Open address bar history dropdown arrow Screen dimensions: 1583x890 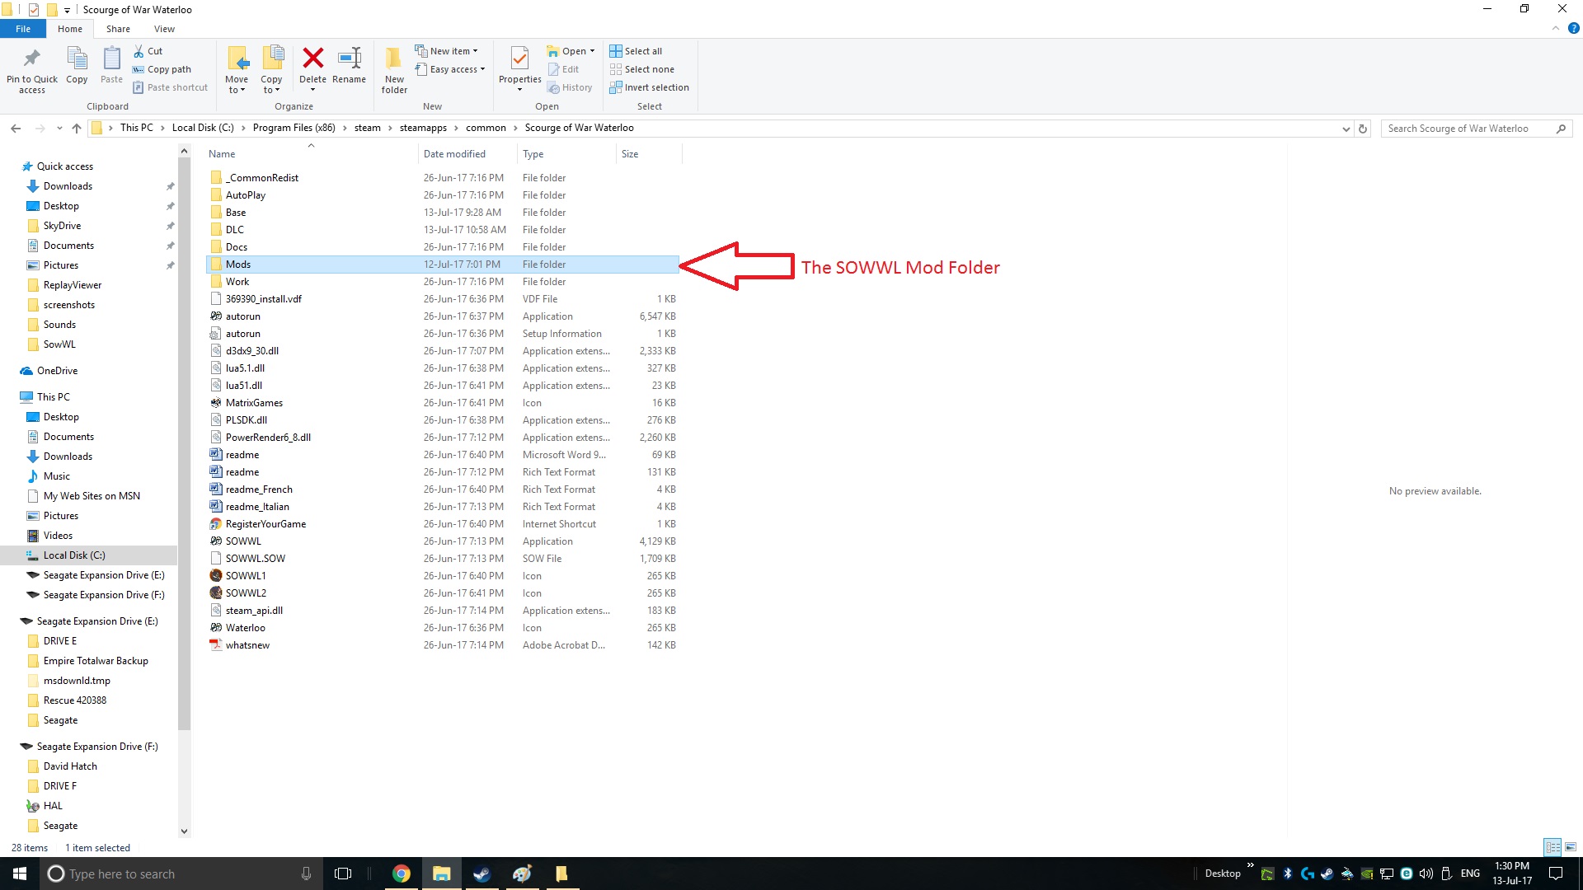[1346, 129]
